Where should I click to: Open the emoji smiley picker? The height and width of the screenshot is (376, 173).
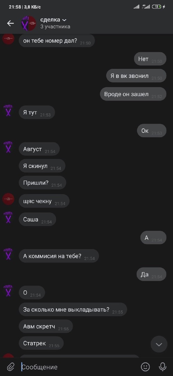pyautogui.click(x=145, y=367)
